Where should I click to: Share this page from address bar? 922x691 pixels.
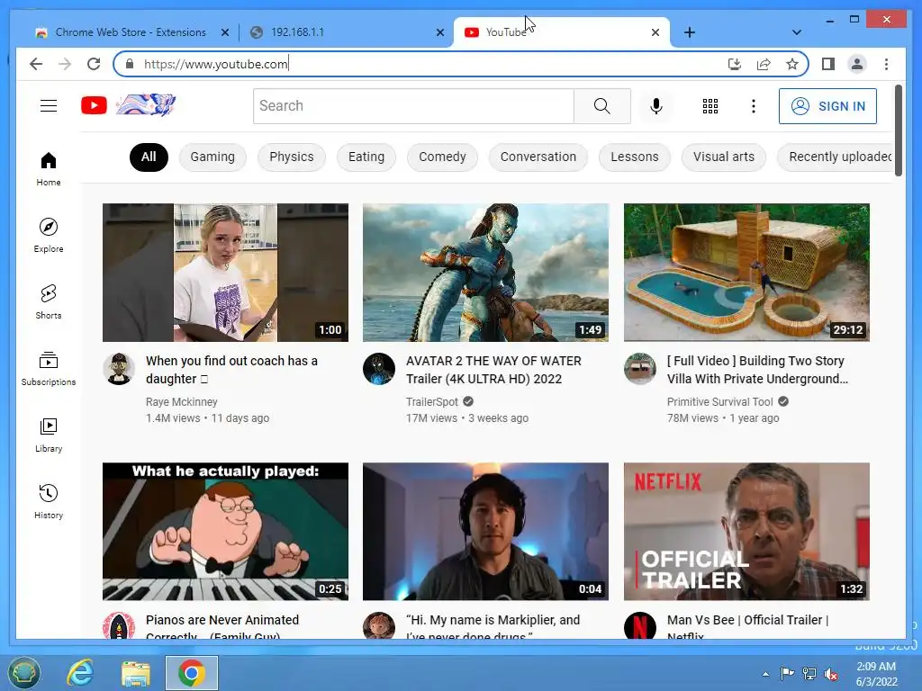tap(764, 64)
